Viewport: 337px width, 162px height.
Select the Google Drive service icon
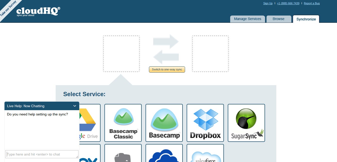[90, 123]
